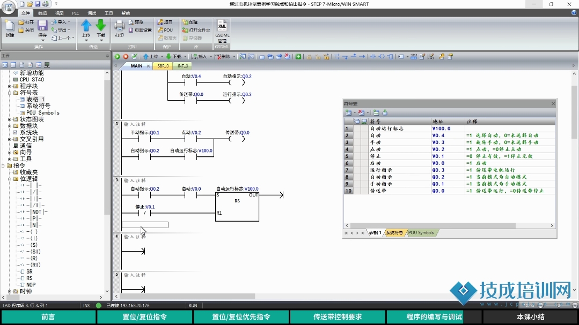The image size is (579, 325).
Task: Open the 文件 ribbon tab
Action: pos(25,13)
